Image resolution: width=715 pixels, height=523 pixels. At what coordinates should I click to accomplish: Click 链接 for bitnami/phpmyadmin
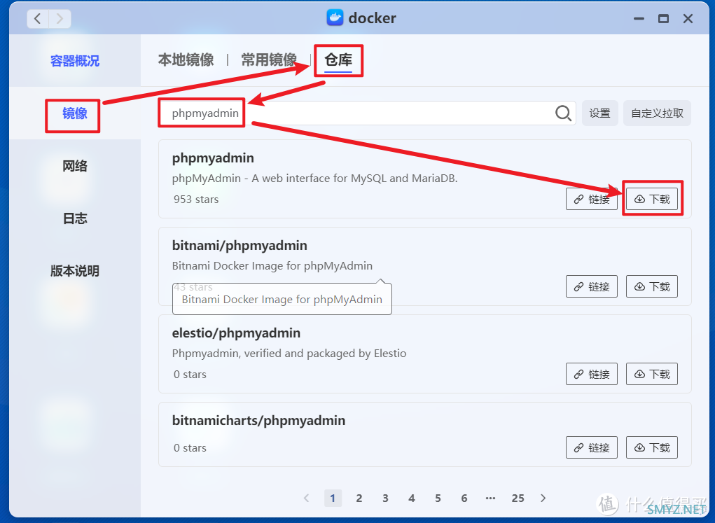592,286
